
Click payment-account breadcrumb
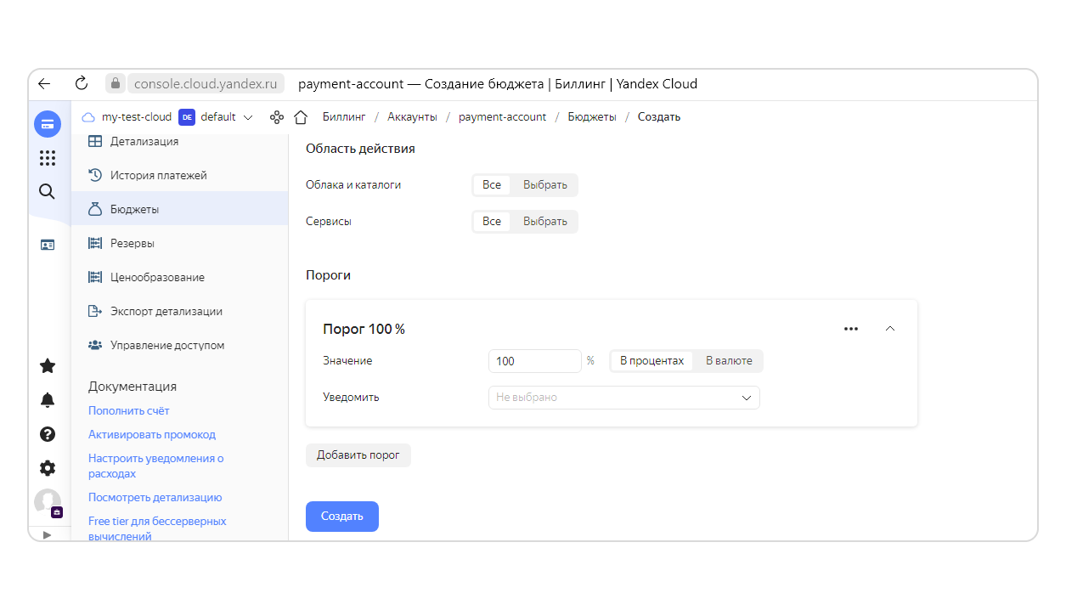503,117
